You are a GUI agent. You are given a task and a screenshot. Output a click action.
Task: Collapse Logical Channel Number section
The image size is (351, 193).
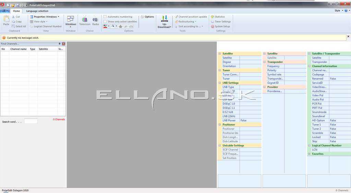point(309,145)
